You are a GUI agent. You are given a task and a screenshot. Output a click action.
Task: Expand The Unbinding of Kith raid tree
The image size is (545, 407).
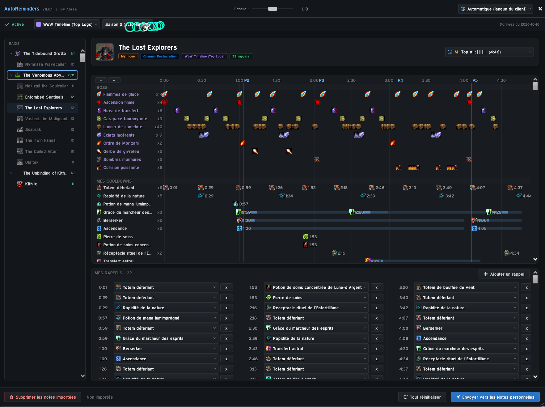click(x=11, y=173)
